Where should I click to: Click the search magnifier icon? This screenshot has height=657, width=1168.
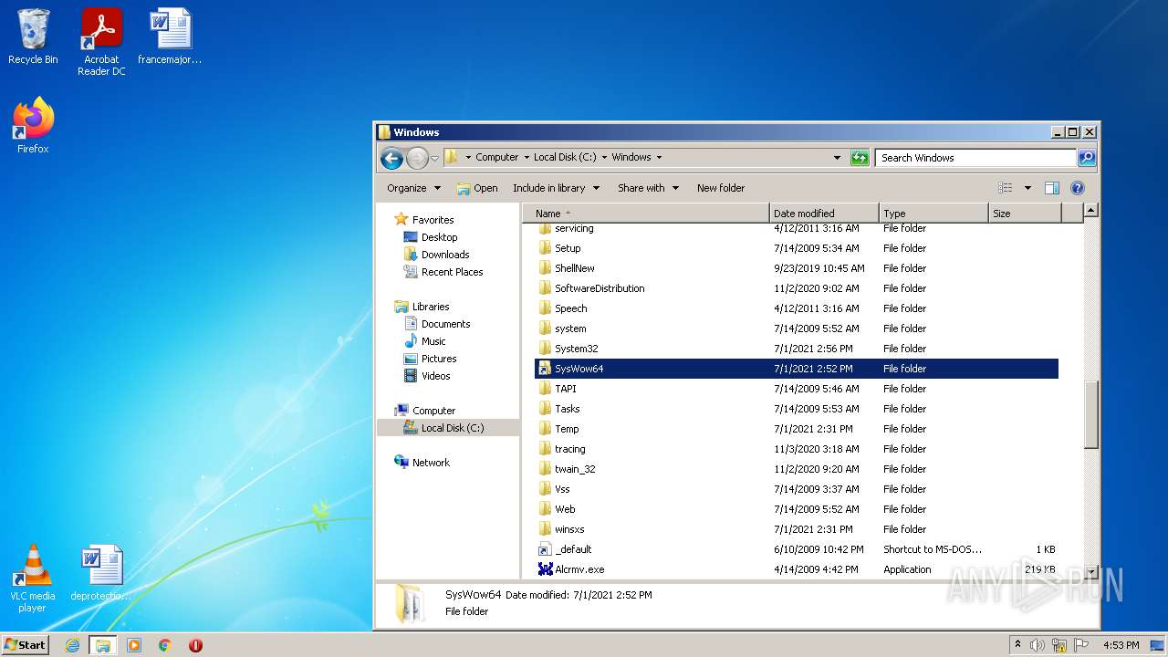click(x=1086, y=158)
